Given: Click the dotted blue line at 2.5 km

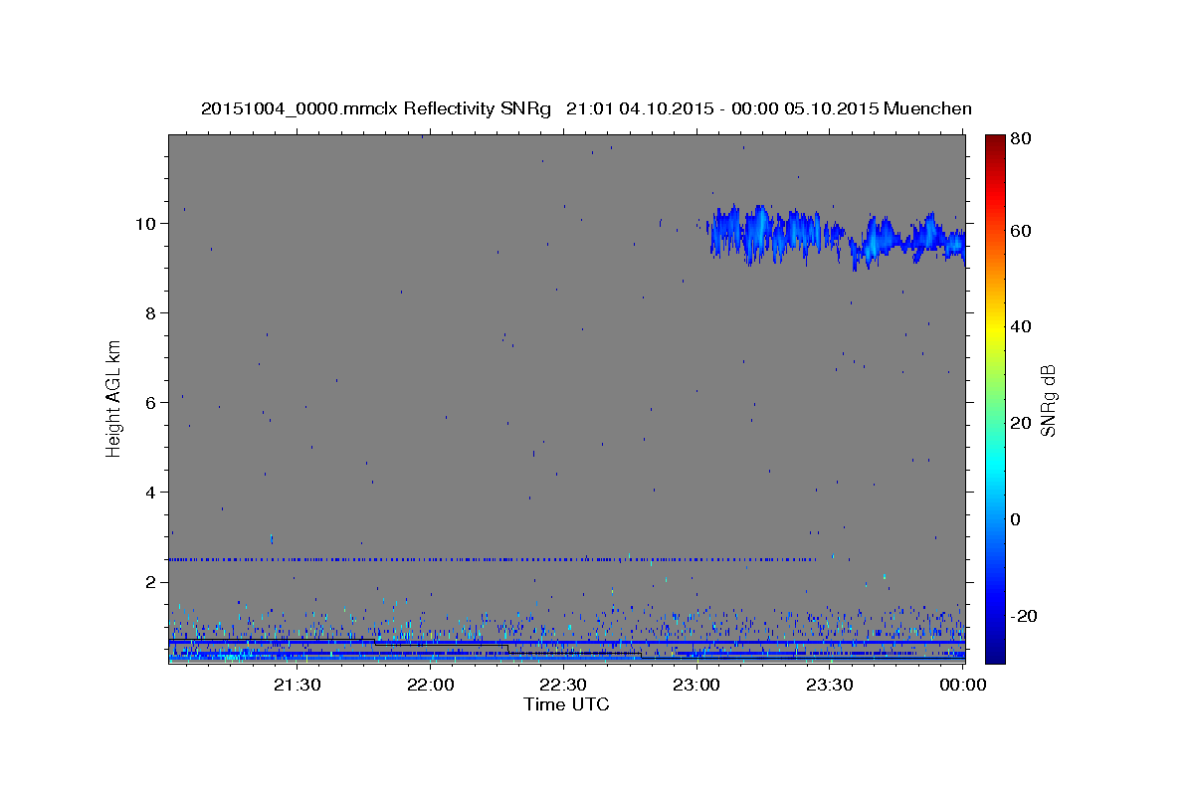Looking at the screenshot, I should point(493,559).
